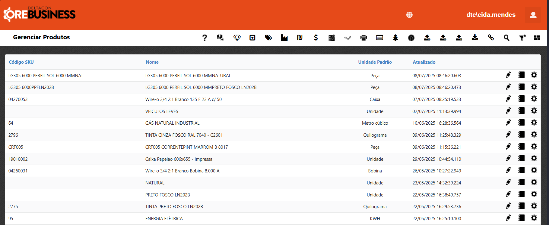Click the download tray icon
This screenshot has height=225, width=549.
click(475, 38)
